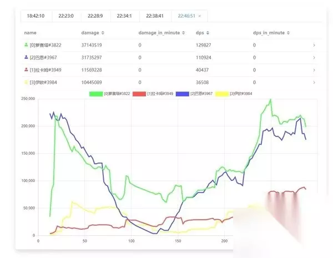Click red player icon beside #3949
The width and height of the screenshot is (333, 258).
click(26, 69)
